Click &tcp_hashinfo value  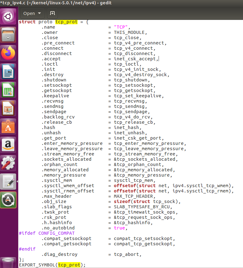(x=132, y=223)
